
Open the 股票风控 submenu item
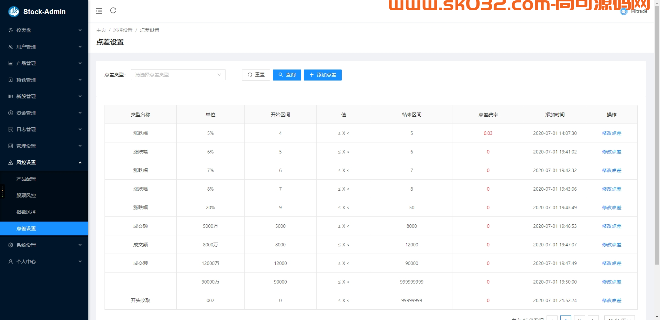[x=44, y=195]
